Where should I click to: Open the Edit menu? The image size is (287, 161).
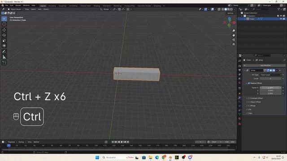pos(12,6)
